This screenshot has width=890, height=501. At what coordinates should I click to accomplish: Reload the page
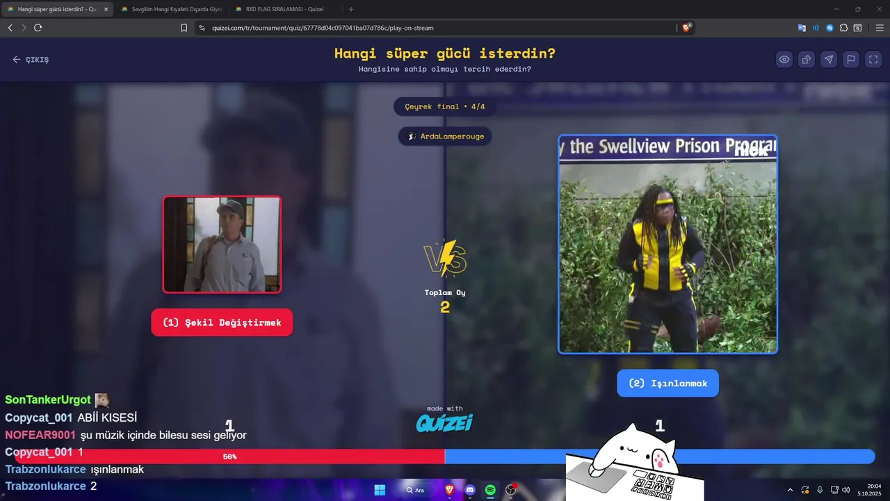pyautogui.click(x=38, y=28)
